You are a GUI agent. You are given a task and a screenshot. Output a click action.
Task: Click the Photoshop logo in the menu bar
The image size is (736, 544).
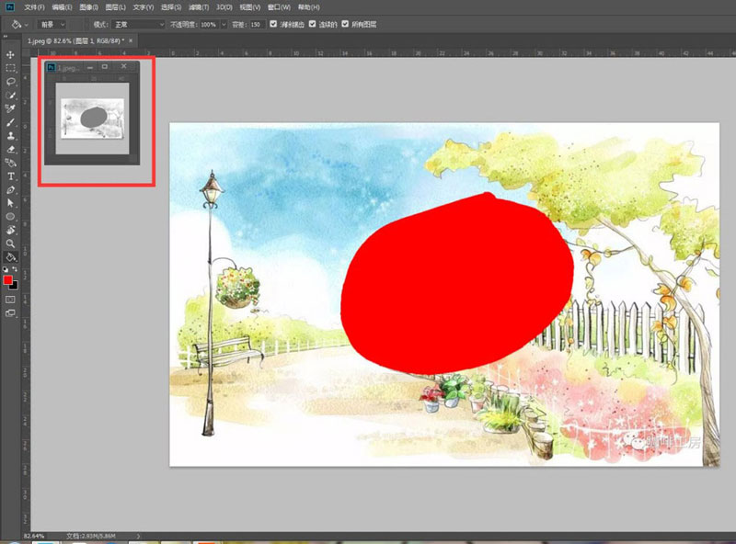[x=9, y=6]
